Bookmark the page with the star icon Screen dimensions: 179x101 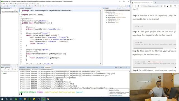pyautogui.click(x=161, y=6)
